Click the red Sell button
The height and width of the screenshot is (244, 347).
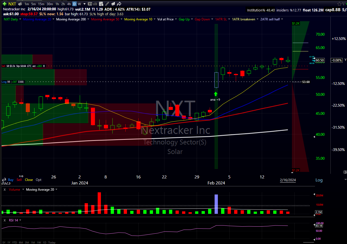click(19, 180)
